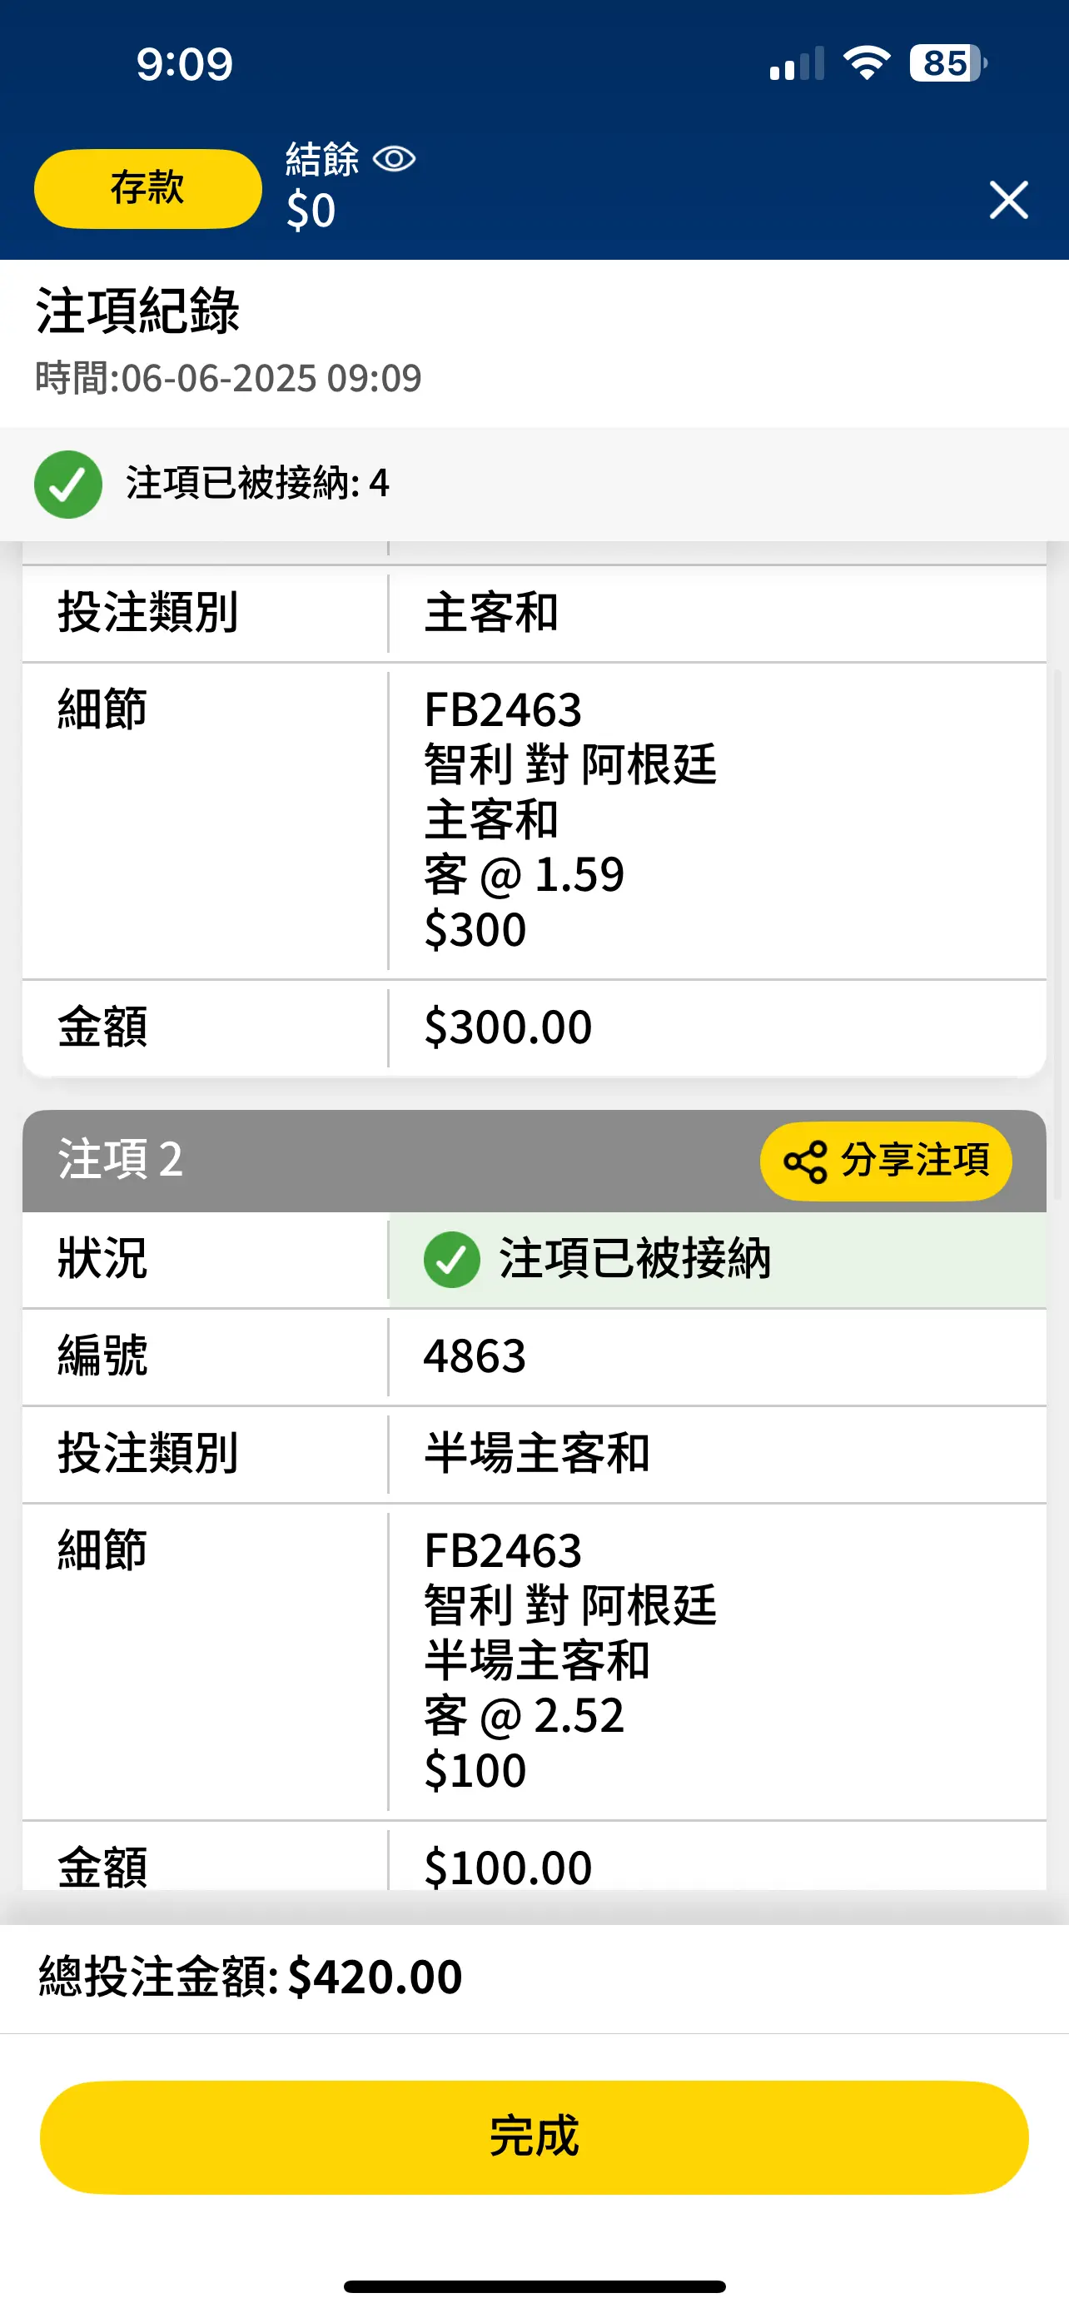Viewport: 1069px width, 2313px height.
Task: Click the share icon in bet 2 header
Action: click(805, 1161)
